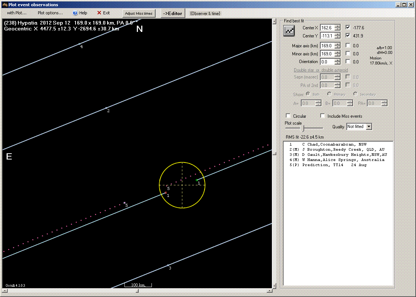Select row 'J Broughton,Reedy Creek, QLD, AU'
The height and width of the screenshot is (297, 416).
(338, 149)
